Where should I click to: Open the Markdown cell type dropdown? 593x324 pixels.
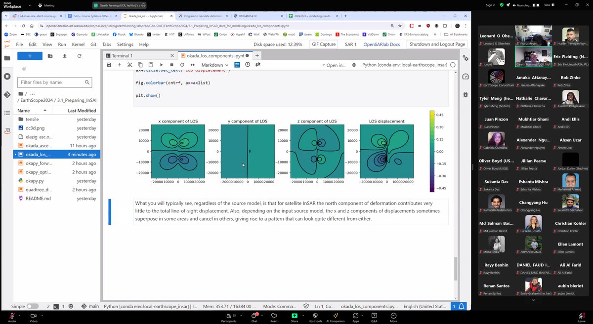point(215,65)
